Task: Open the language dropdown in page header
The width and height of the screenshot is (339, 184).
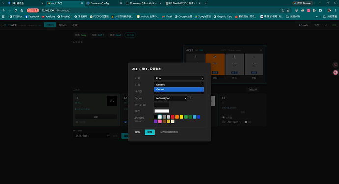Action: (x=321, y=25)
